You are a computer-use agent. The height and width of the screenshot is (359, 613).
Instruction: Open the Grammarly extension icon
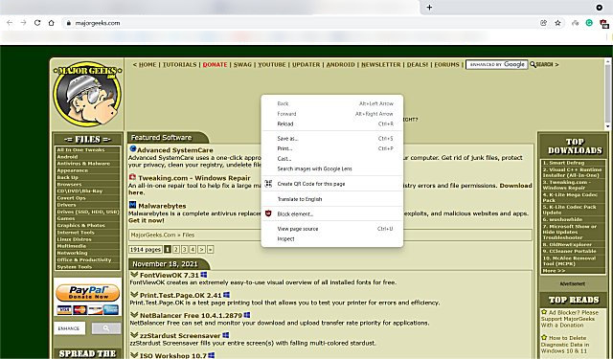(589, 23)
